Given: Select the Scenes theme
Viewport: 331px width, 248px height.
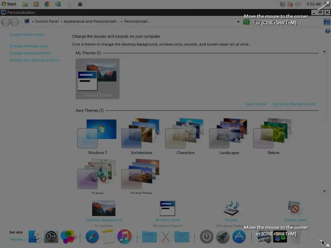Looking at the screenshot, I should click(x=97, y=176).
